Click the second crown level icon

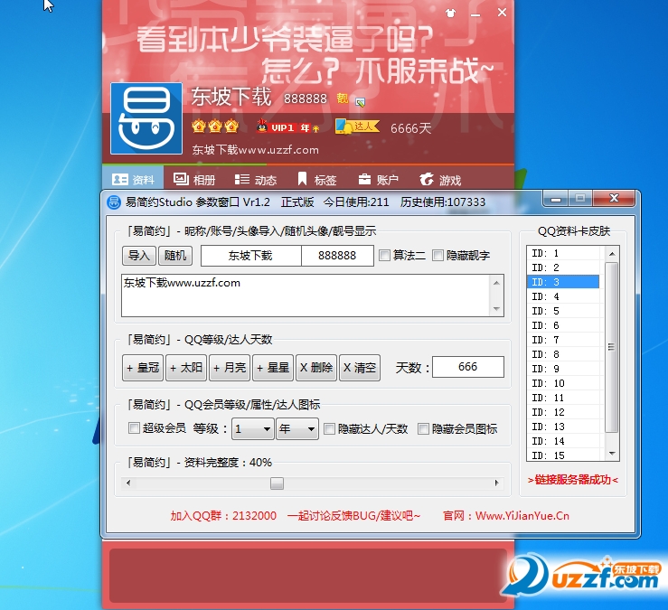click(x=215, y=127)
